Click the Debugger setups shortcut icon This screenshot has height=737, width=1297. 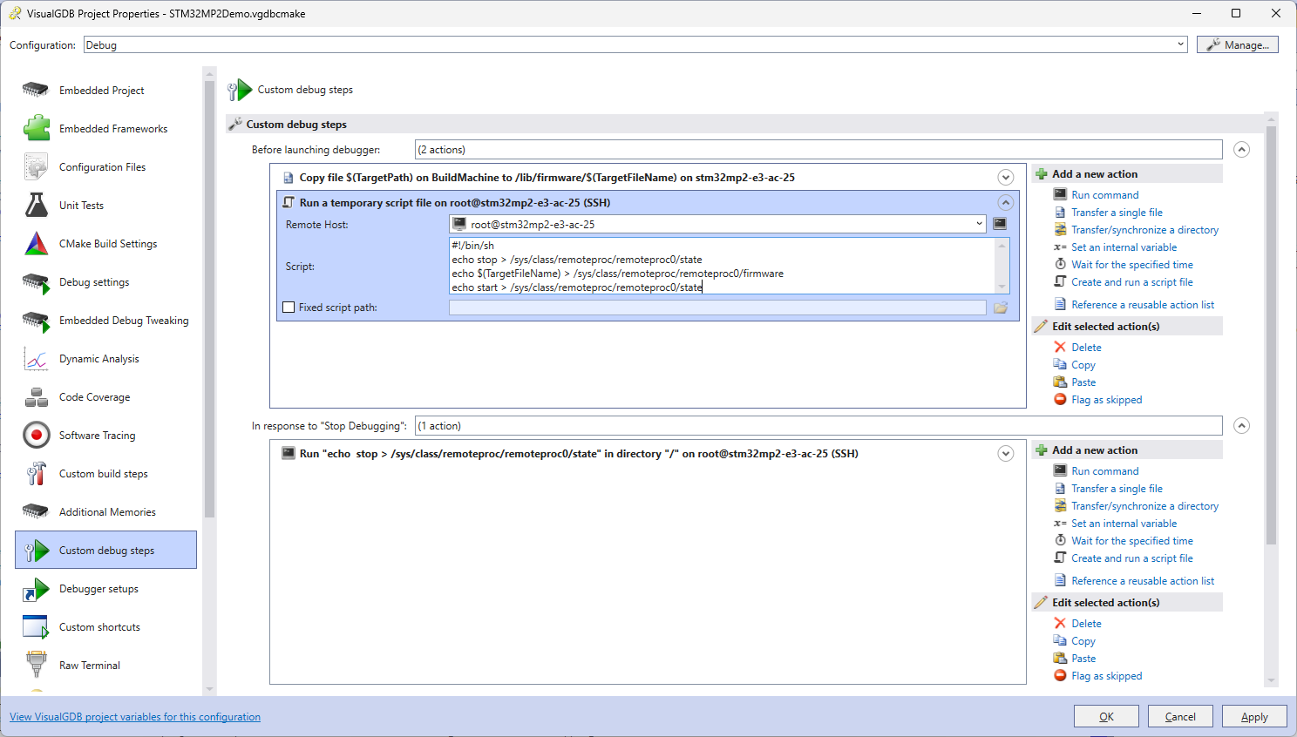tap(36, 589)
